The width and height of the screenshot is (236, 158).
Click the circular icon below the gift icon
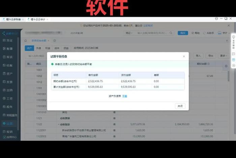pos(233,66)
